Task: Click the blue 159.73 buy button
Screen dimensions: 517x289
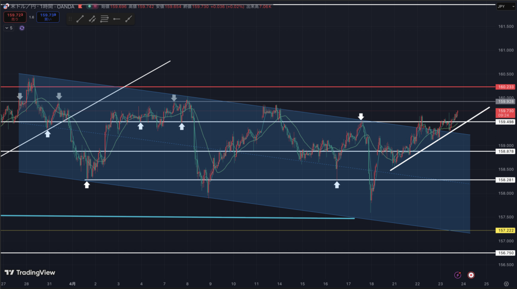Action: pos(48,17)
